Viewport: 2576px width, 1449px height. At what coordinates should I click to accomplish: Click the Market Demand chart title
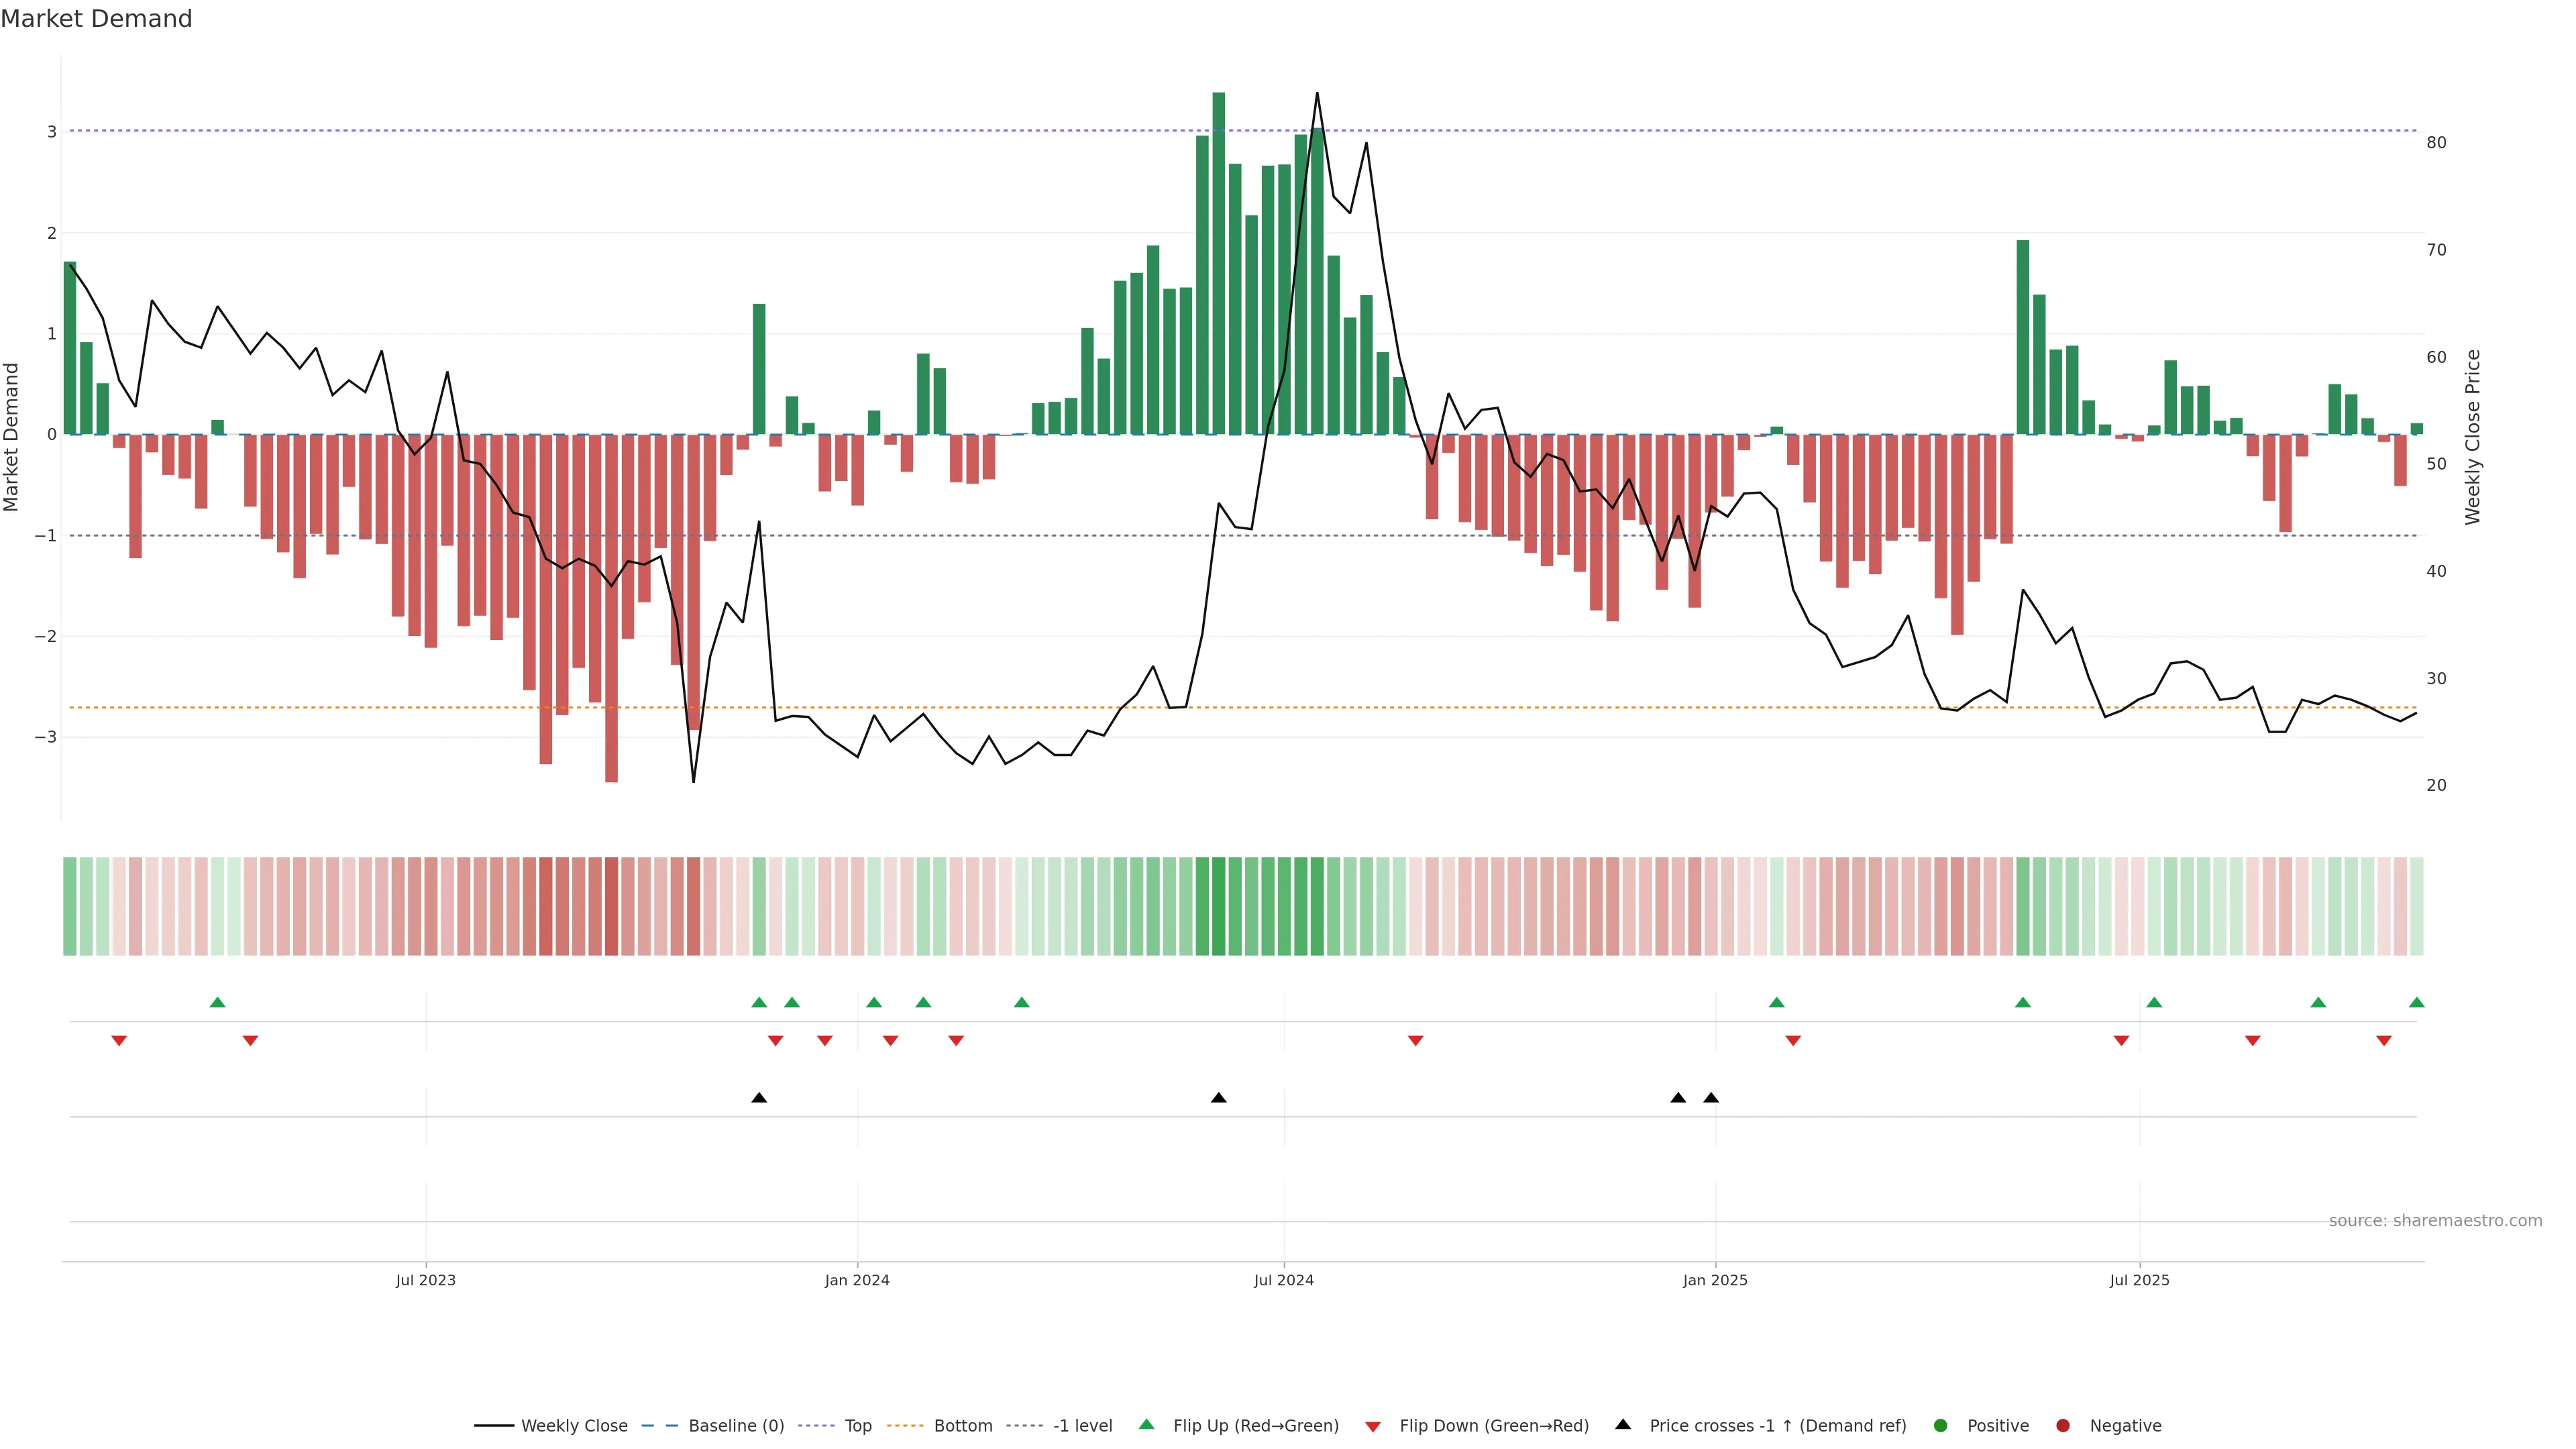(96, 19)
